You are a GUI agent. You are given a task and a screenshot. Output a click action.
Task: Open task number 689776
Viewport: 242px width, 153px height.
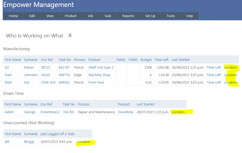pos(64,75)
